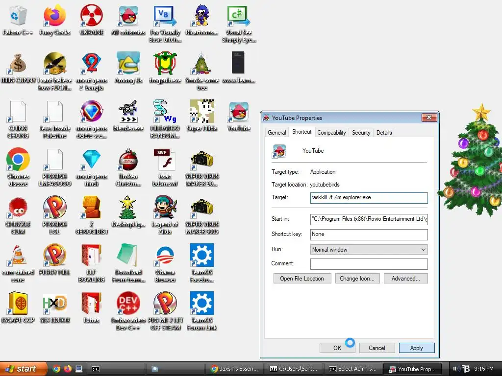Screen dimensions: 502x376
Task: Select the HILDABOO RANSOM script icon
Action: point(165,111)
